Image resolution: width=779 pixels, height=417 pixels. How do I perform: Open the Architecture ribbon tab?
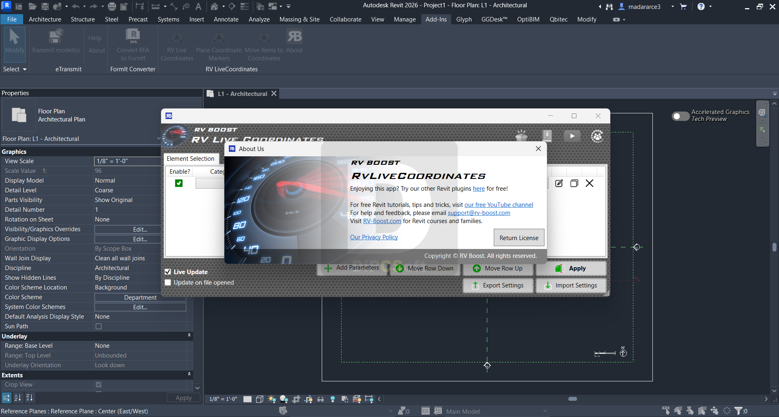click(45, 19)
